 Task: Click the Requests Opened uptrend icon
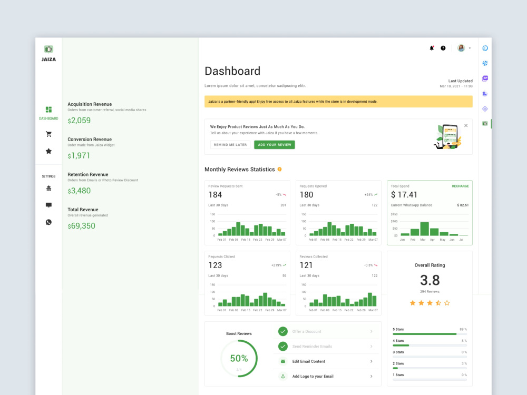376,195
